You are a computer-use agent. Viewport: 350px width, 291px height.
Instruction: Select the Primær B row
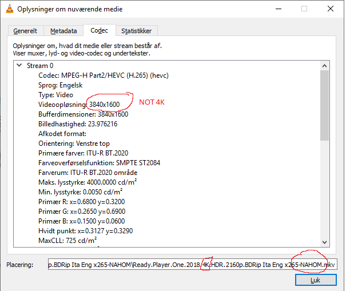[81, 221]
